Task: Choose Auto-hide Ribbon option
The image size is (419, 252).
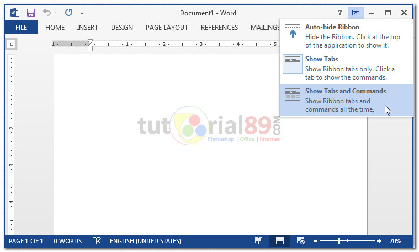Action: click(346, 36)
